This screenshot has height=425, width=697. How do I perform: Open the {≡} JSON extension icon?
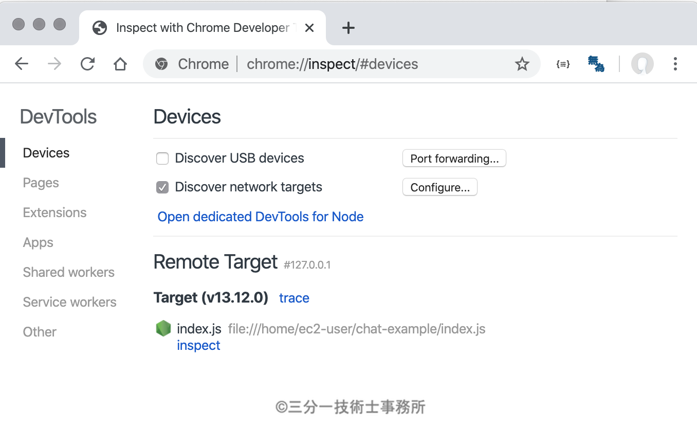563,64
